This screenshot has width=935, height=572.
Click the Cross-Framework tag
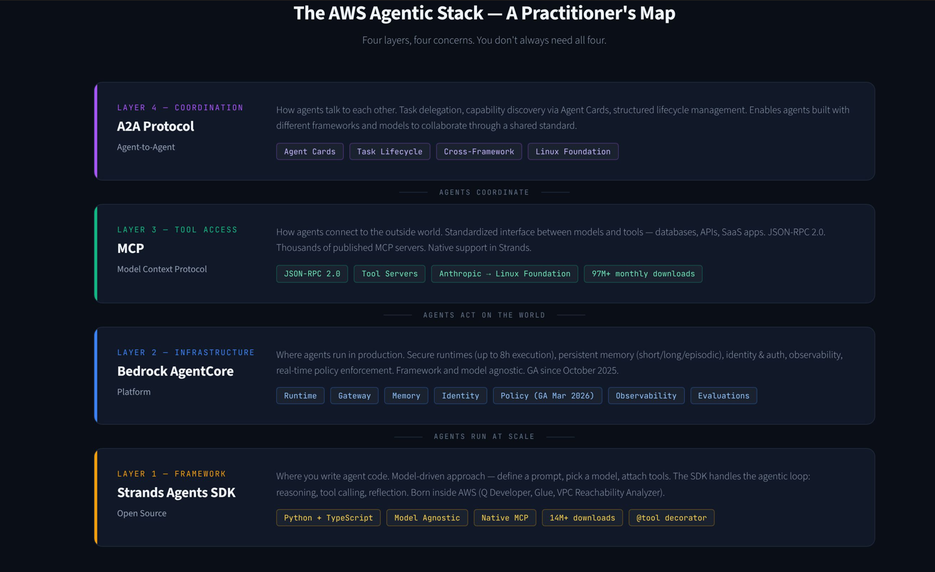tap(479, 151)
